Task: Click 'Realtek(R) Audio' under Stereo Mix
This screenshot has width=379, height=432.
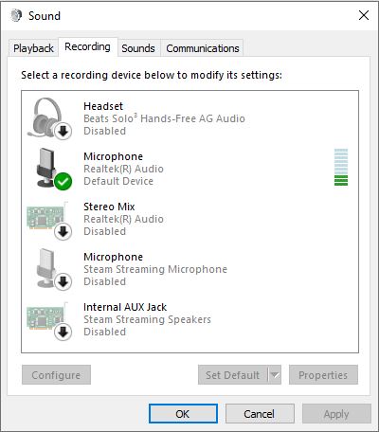Action: point(123,219)
